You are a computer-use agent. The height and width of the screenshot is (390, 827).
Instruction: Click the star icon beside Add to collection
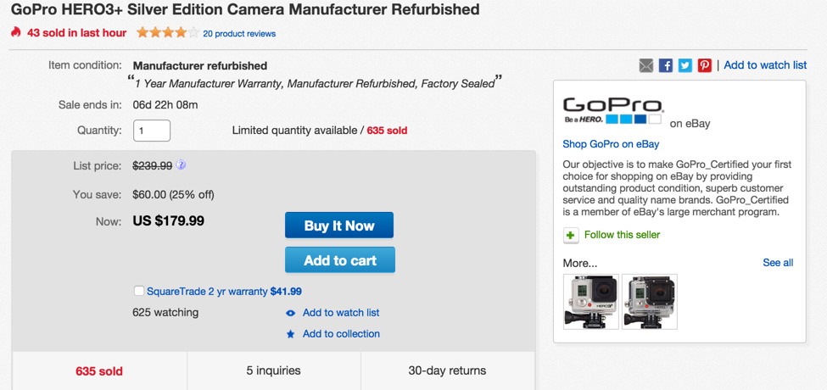click(x=290, y=334)
